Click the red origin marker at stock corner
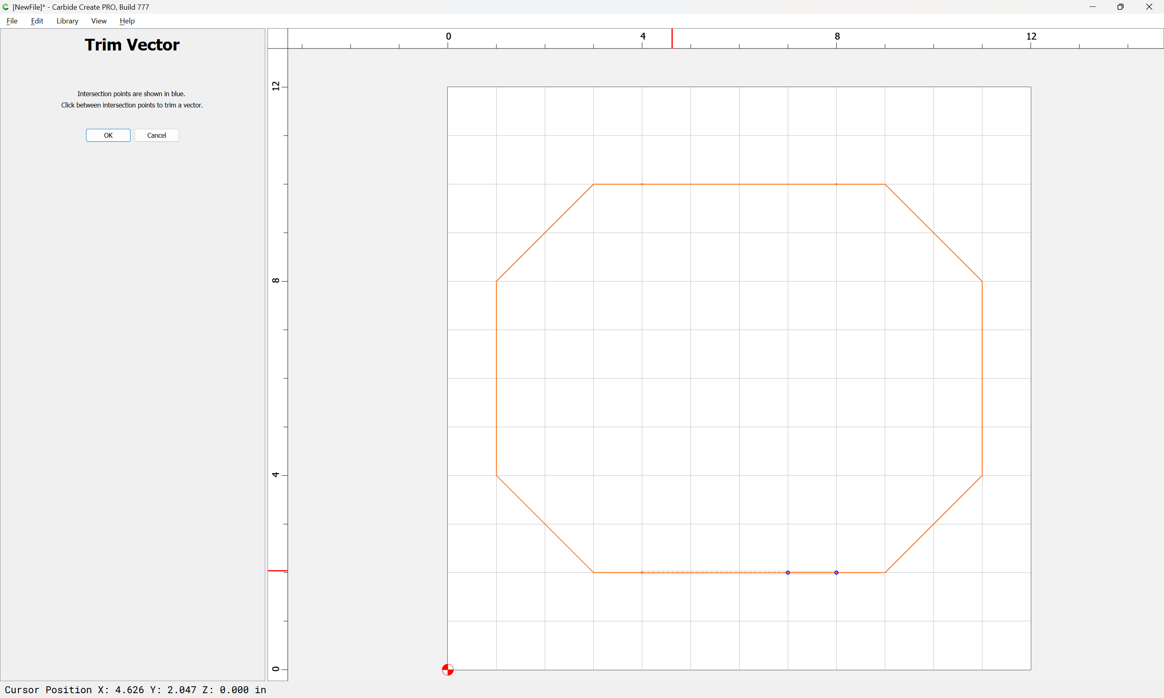Viewport: 1164px width, 698px height. click(x=447, y=669)
